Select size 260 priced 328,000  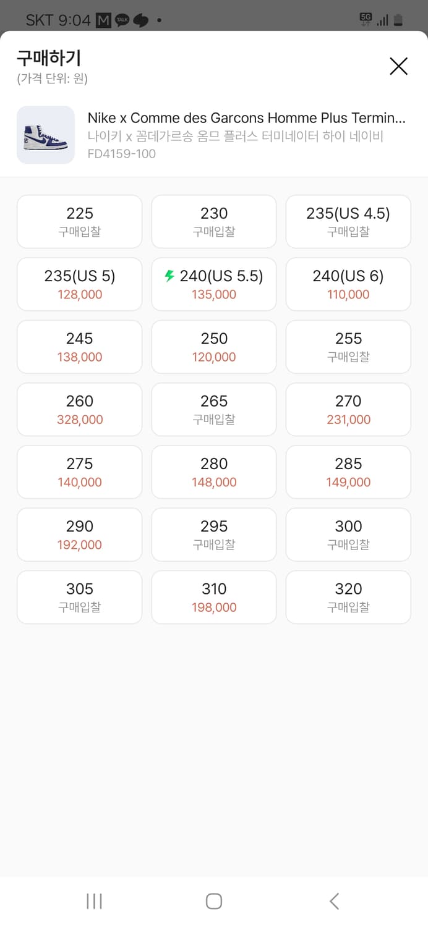pos(79,409)
